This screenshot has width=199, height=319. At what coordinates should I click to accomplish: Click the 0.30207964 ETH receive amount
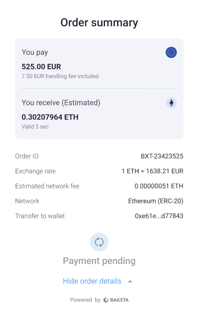pyautogui.click(x=50, y=117)
